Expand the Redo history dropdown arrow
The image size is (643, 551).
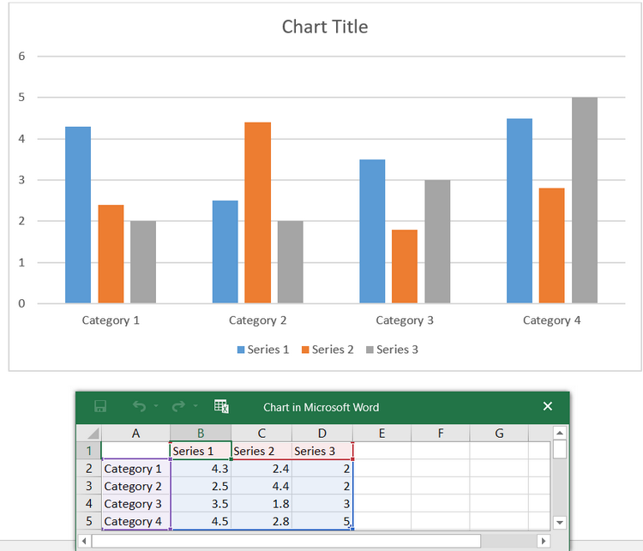195,406
